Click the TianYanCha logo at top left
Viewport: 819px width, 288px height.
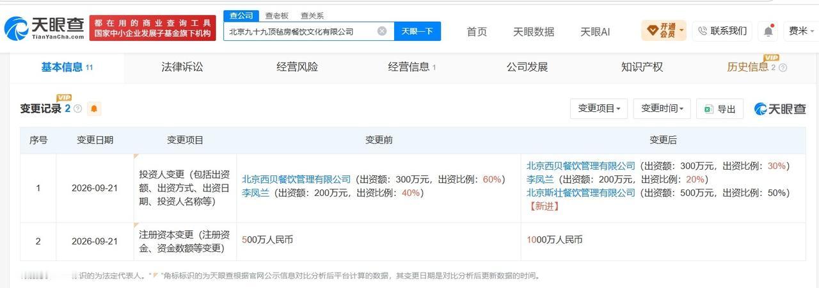coord(44,28)
